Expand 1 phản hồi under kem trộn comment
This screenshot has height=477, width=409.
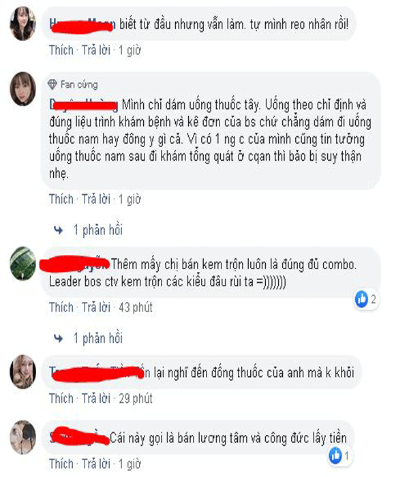tap(98, 338)
